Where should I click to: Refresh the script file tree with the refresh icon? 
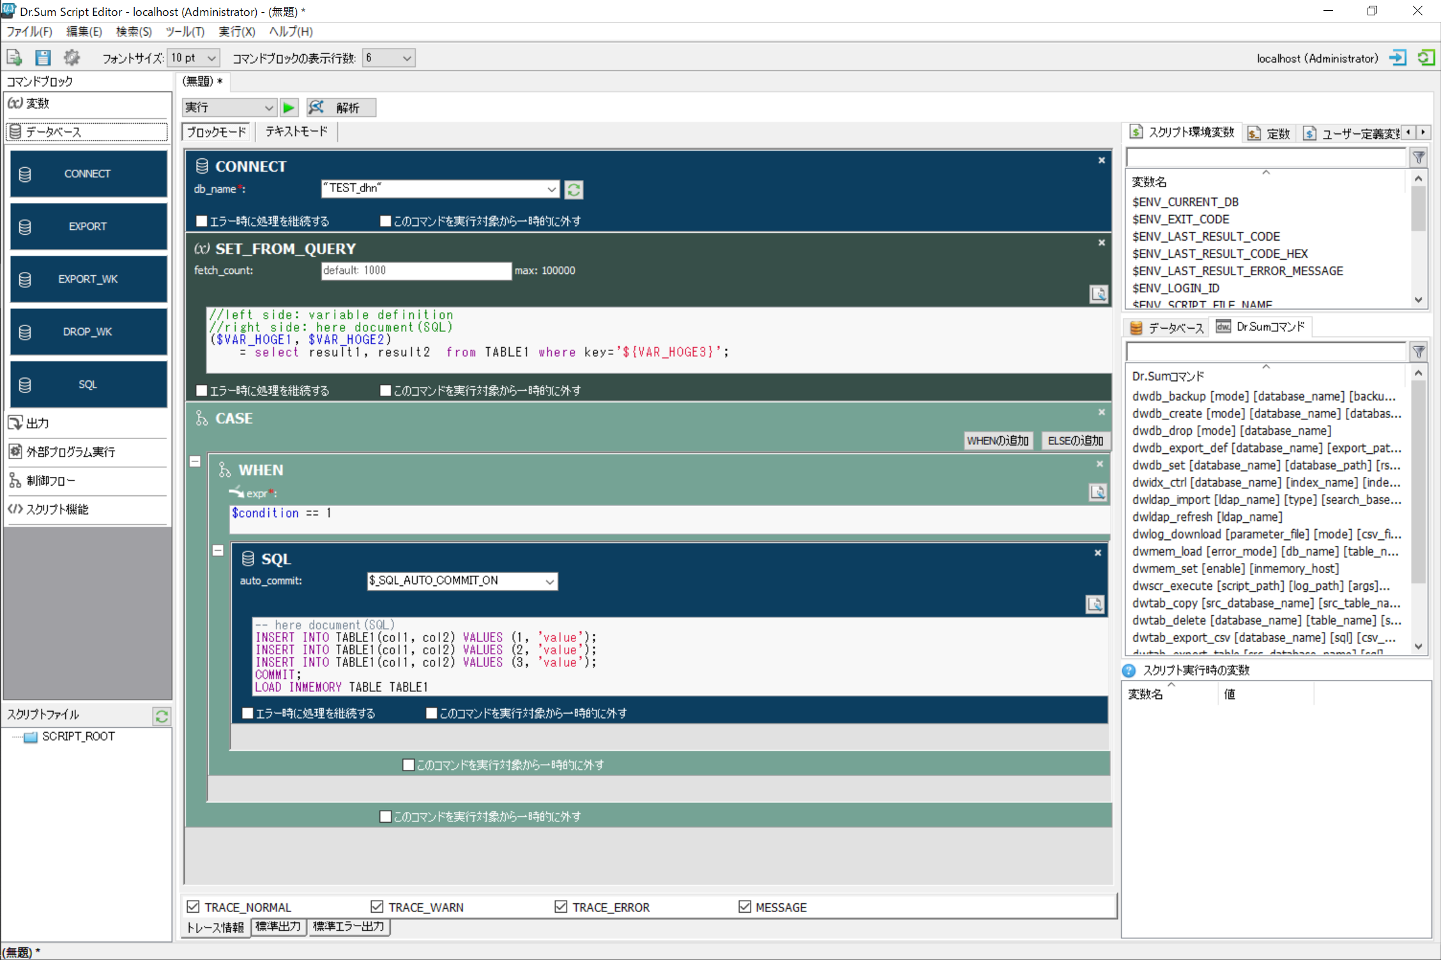(162, 717)
